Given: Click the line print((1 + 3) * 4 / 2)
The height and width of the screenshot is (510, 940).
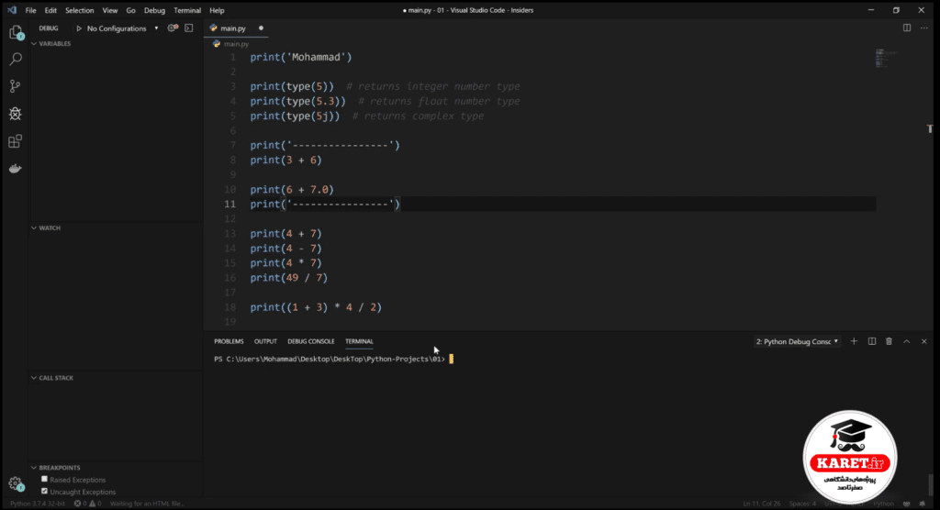Looking at the screenshot, I should (x=316, y=307).
